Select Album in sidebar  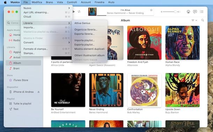click(23, 63)
